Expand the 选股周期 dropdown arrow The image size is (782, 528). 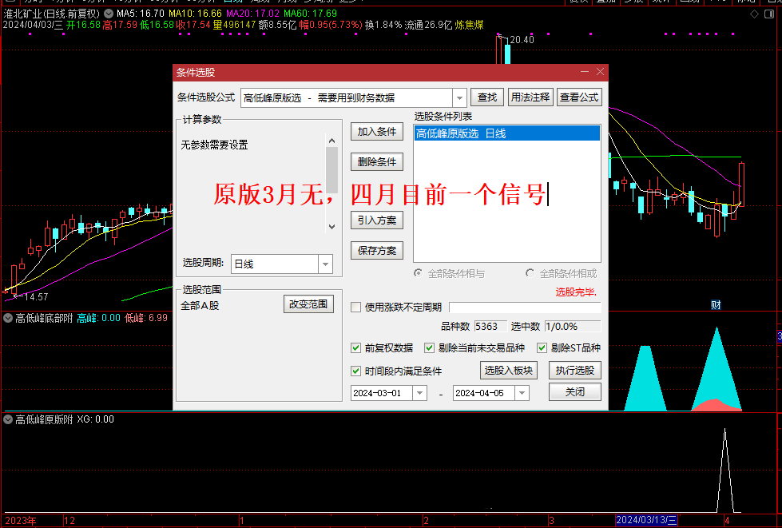[325, 264]
